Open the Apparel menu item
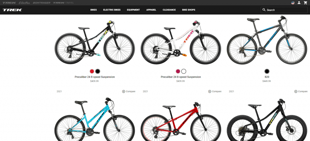This screenshot has width=310, height=141. pos(151,10)
